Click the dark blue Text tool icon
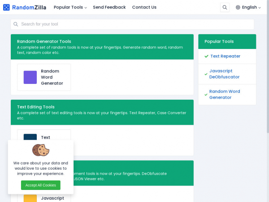 30,137
